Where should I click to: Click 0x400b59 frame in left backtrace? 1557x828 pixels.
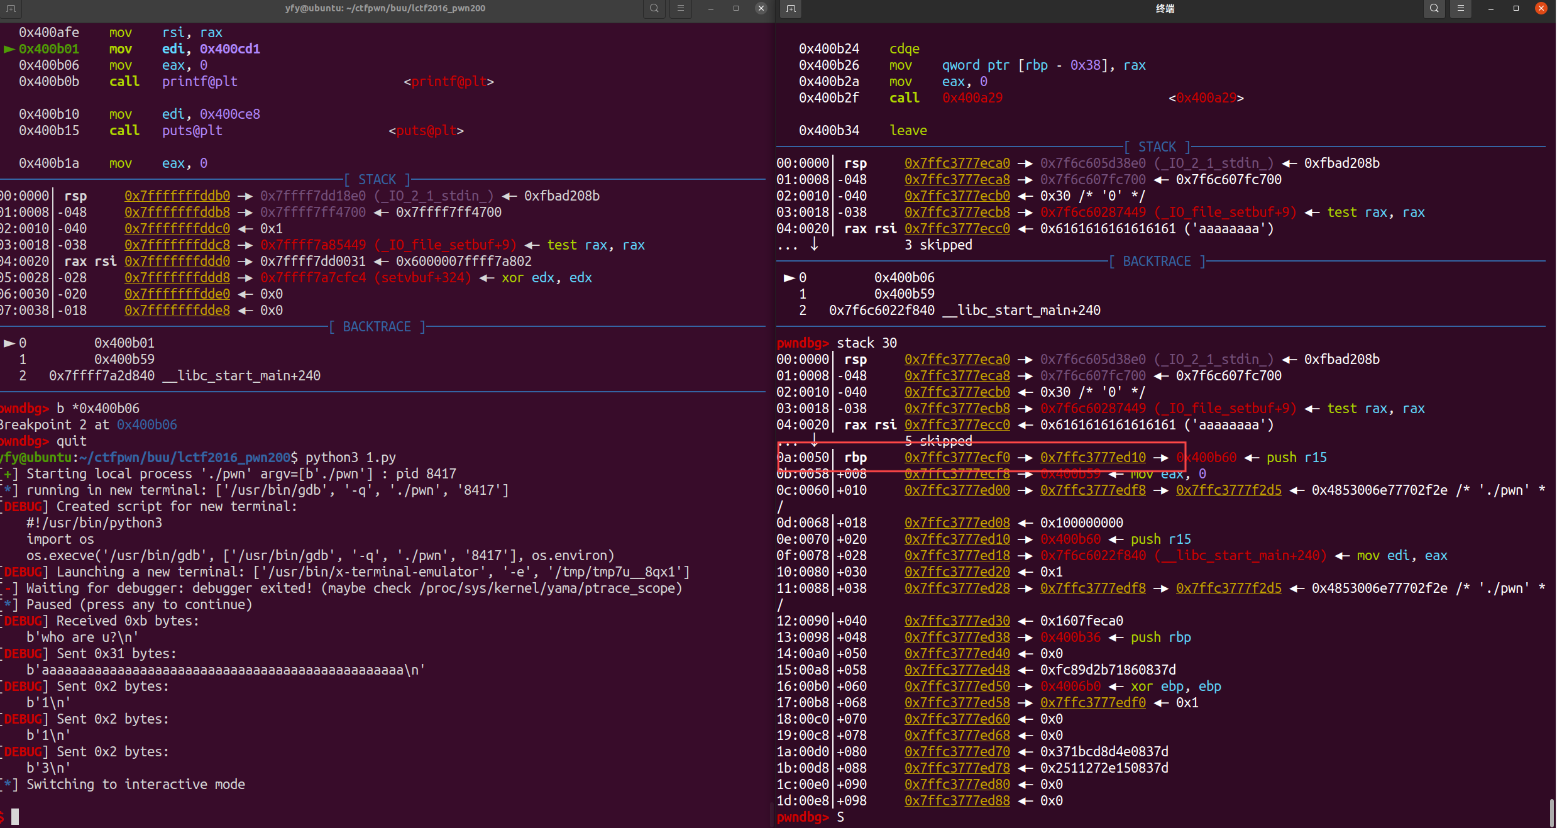[124, 360]
